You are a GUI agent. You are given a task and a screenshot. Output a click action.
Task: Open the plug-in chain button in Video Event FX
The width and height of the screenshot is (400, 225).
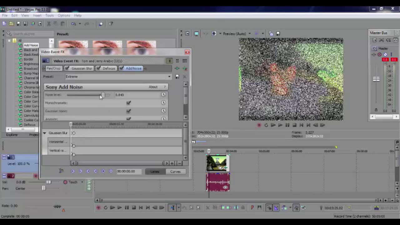[x=177, y=68]
